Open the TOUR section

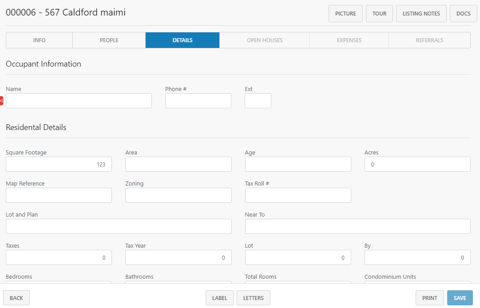379,13
